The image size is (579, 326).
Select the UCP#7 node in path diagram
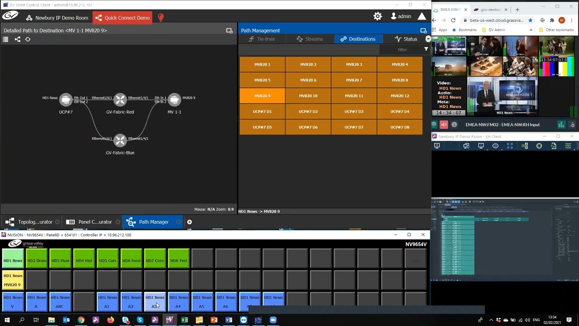[66, 99]
